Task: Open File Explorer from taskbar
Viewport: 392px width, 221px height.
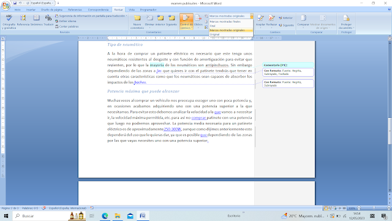Action: coord(118,215)
